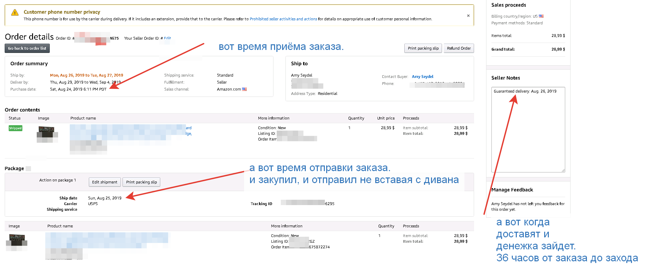
Task: Open product thumbnail in the package table
Action: pyautogui.click(x=17, y=242)
